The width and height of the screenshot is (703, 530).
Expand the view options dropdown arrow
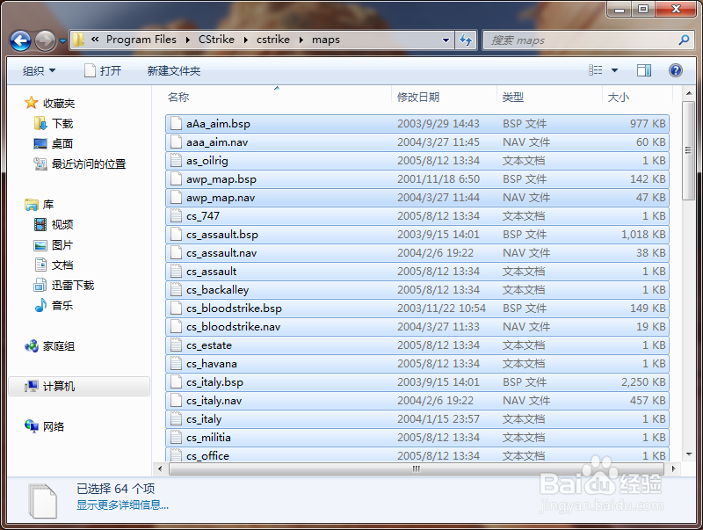click(614, 70)
